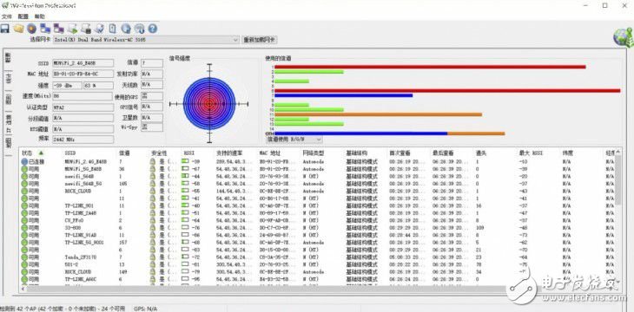Click the purple disc toolbar icon
The width and height of the screenshot is (634, 312).
point(31,29)
